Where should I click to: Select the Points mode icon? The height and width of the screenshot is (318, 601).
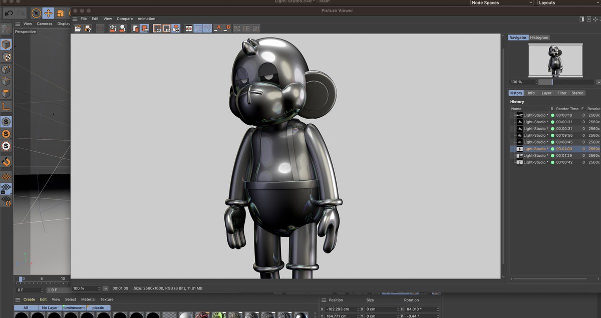point(6,70)
